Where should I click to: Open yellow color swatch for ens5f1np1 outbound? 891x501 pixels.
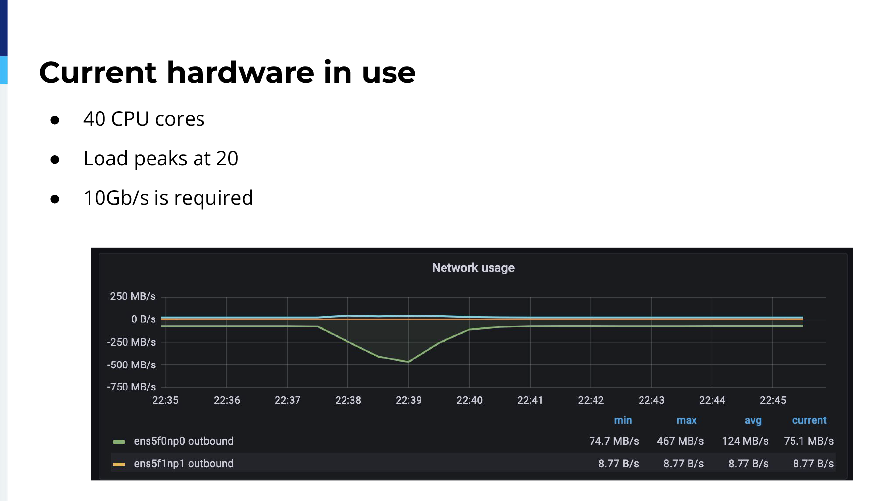[119, 464]
